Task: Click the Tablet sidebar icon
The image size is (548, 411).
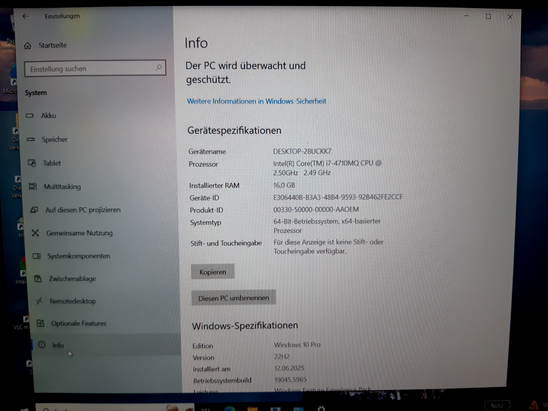Action: pos(32,163)
